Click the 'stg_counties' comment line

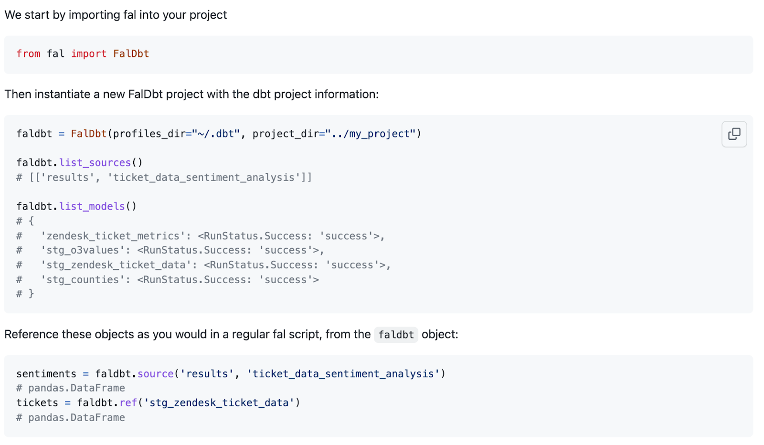pyautogui.click(x=168, y=280)
